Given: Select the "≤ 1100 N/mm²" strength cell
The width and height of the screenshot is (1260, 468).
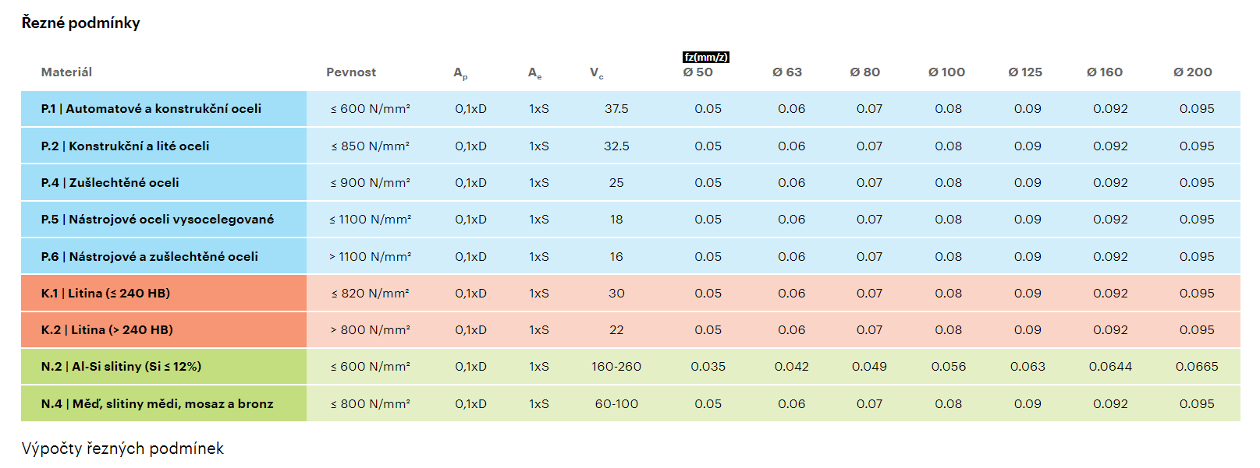Looking at the screenshot, I should coord(370,220).
